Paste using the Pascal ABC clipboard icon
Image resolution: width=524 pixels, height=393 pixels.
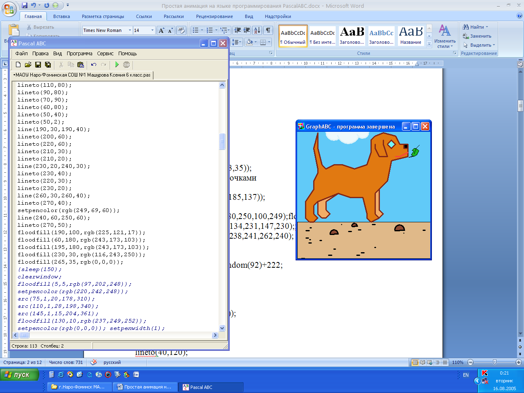coord(81,65)
